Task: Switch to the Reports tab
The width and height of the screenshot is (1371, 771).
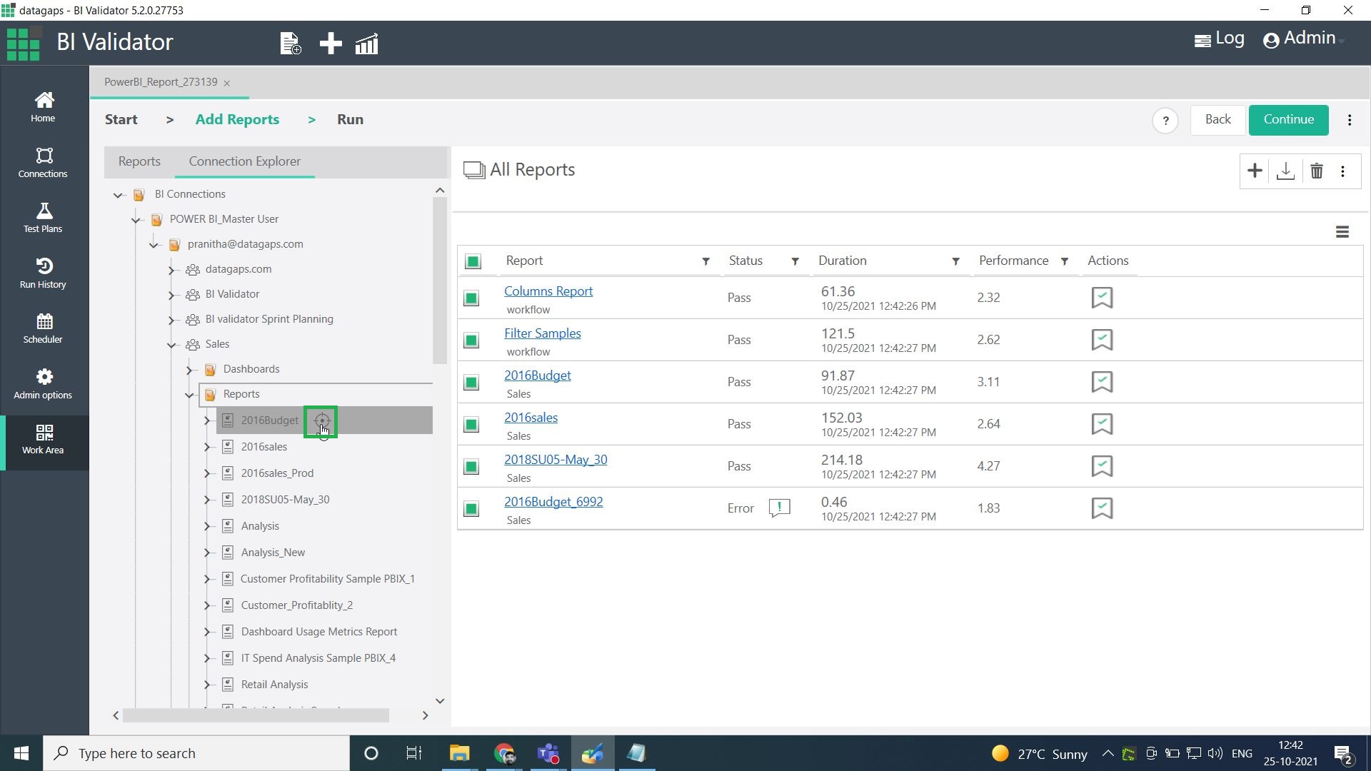Action: tap(139, 161)
